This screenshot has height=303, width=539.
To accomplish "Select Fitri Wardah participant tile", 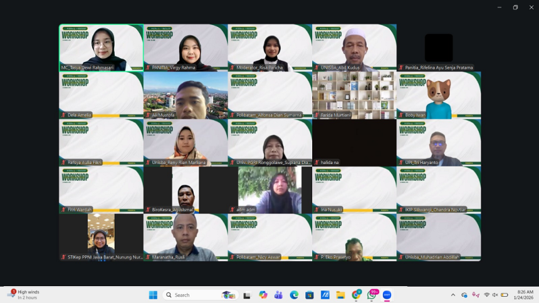I will (102, 190).
